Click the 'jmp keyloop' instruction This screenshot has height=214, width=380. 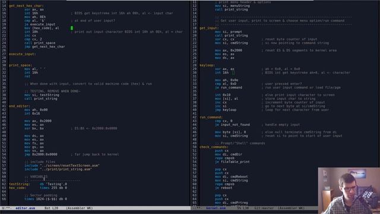(226, 110)
